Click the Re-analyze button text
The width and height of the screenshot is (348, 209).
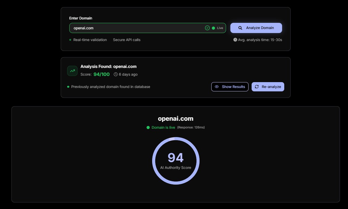[271, 87]
